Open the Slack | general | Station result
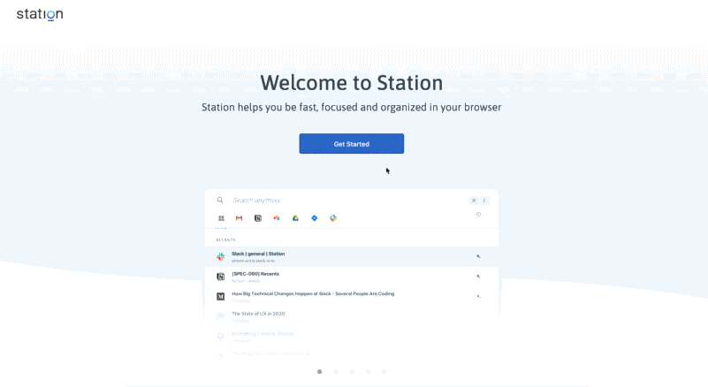708x387 pixels. tap(352, 256)
